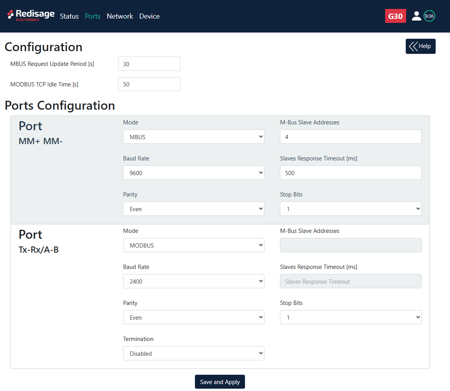Open the Help panel
This screenshot has height=391, width=450.
coord(420,46)
